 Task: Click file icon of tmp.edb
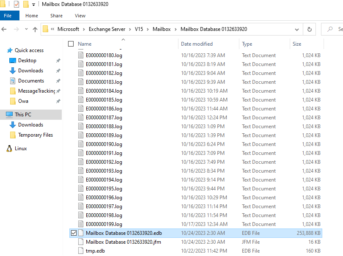[x=81, y=251]
